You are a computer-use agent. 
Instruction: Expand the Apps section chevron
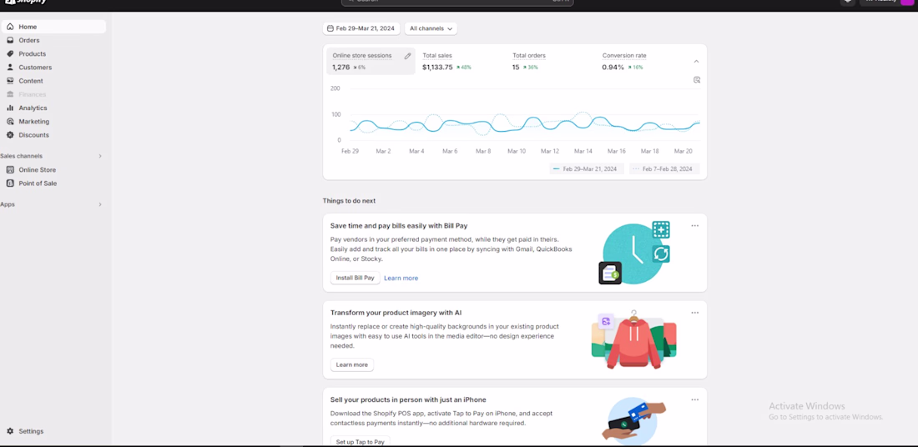100,205
